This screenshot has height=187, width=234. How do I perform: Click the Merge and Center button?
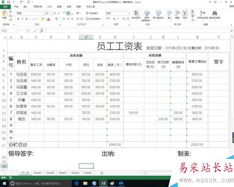[x=94, y=19]
